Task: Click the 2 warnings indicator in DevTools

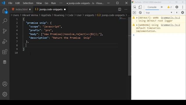Action: point(169,7)
